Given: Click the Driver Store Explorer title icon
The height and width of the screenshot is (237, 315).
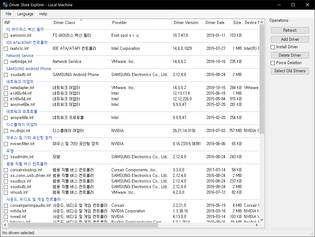Looking at the screenshot, I should coord(5,5).
